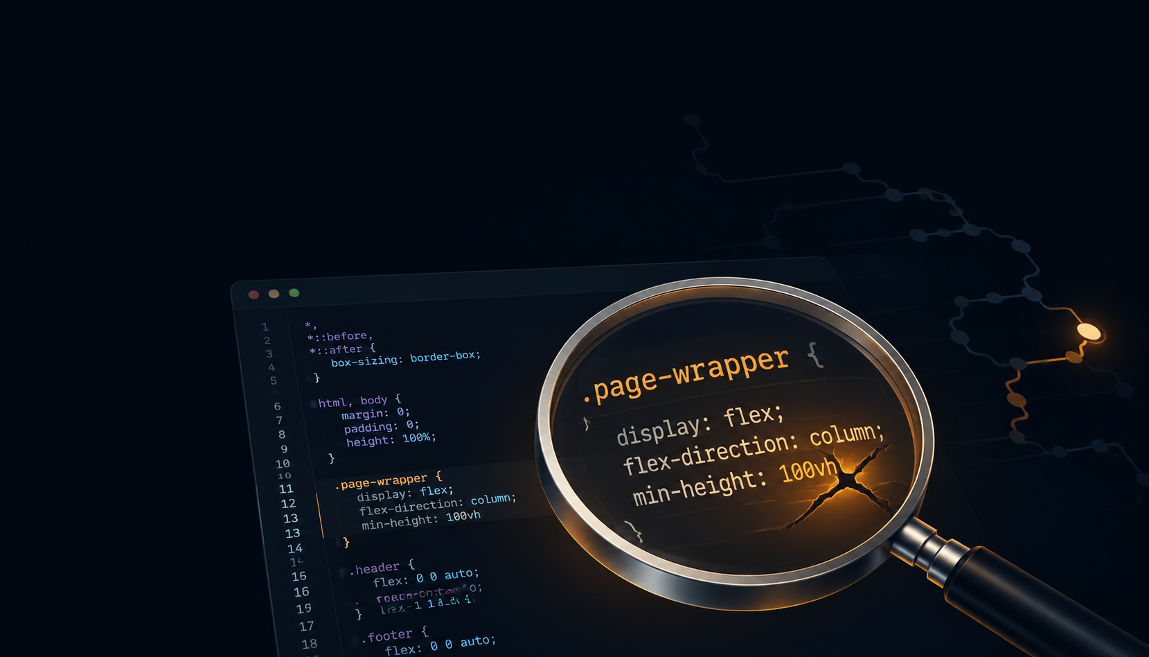Place the cursor on "padding: 0;"

[381, 426]
